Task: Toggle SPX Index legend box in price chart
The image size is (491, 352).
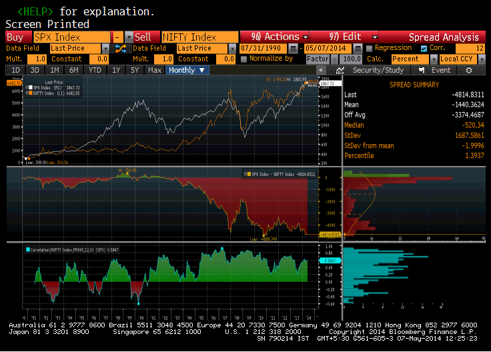Action: pos(27,87)
